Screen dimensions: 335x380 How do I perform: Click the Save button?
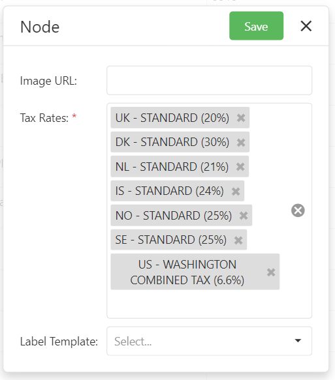point(257,25)
